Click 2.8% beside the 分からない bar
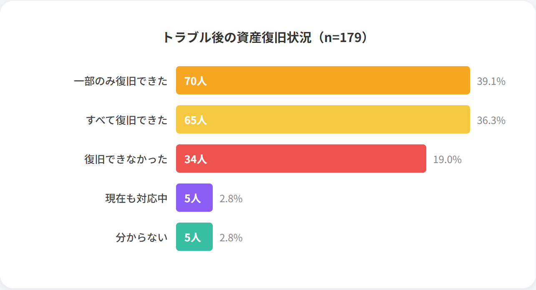536x290 pixels. click(231, 238)
